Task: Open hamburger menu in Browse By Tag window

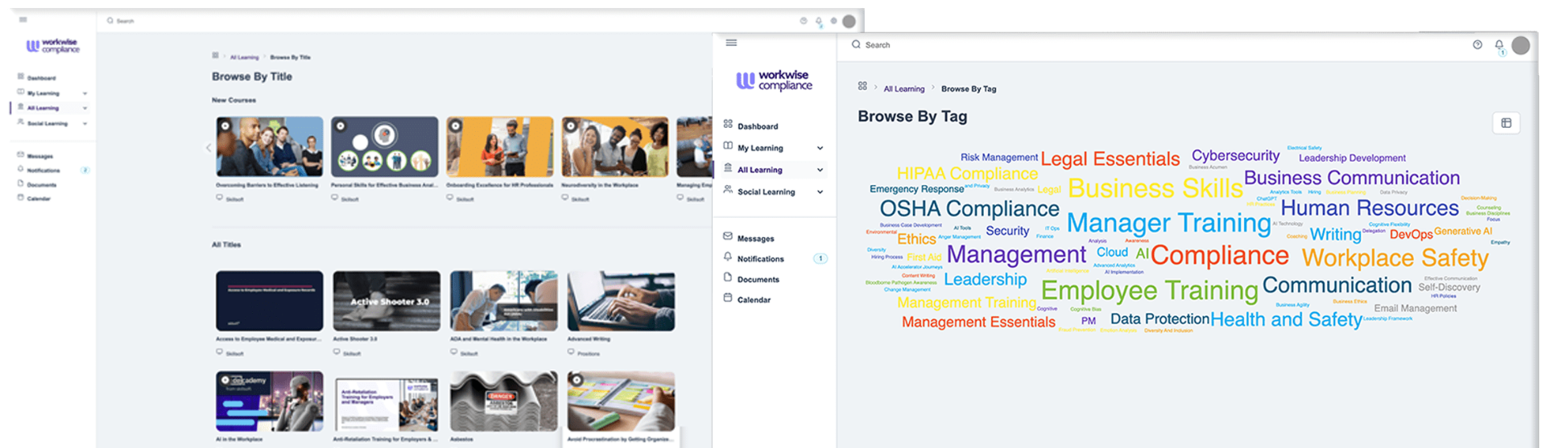Action: (731, 43)
